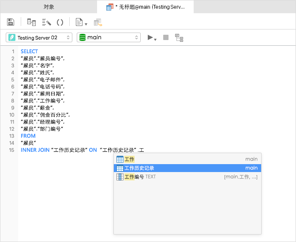Click the "雇员"."薪金" line
296x242 pixels.
click(x=37, y=108)
